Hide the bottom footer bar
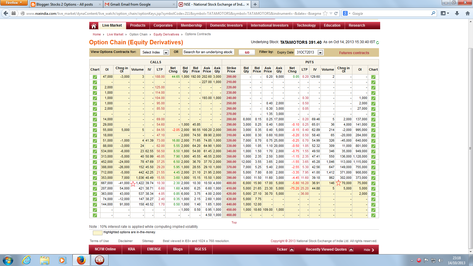 tap(369, 250)
